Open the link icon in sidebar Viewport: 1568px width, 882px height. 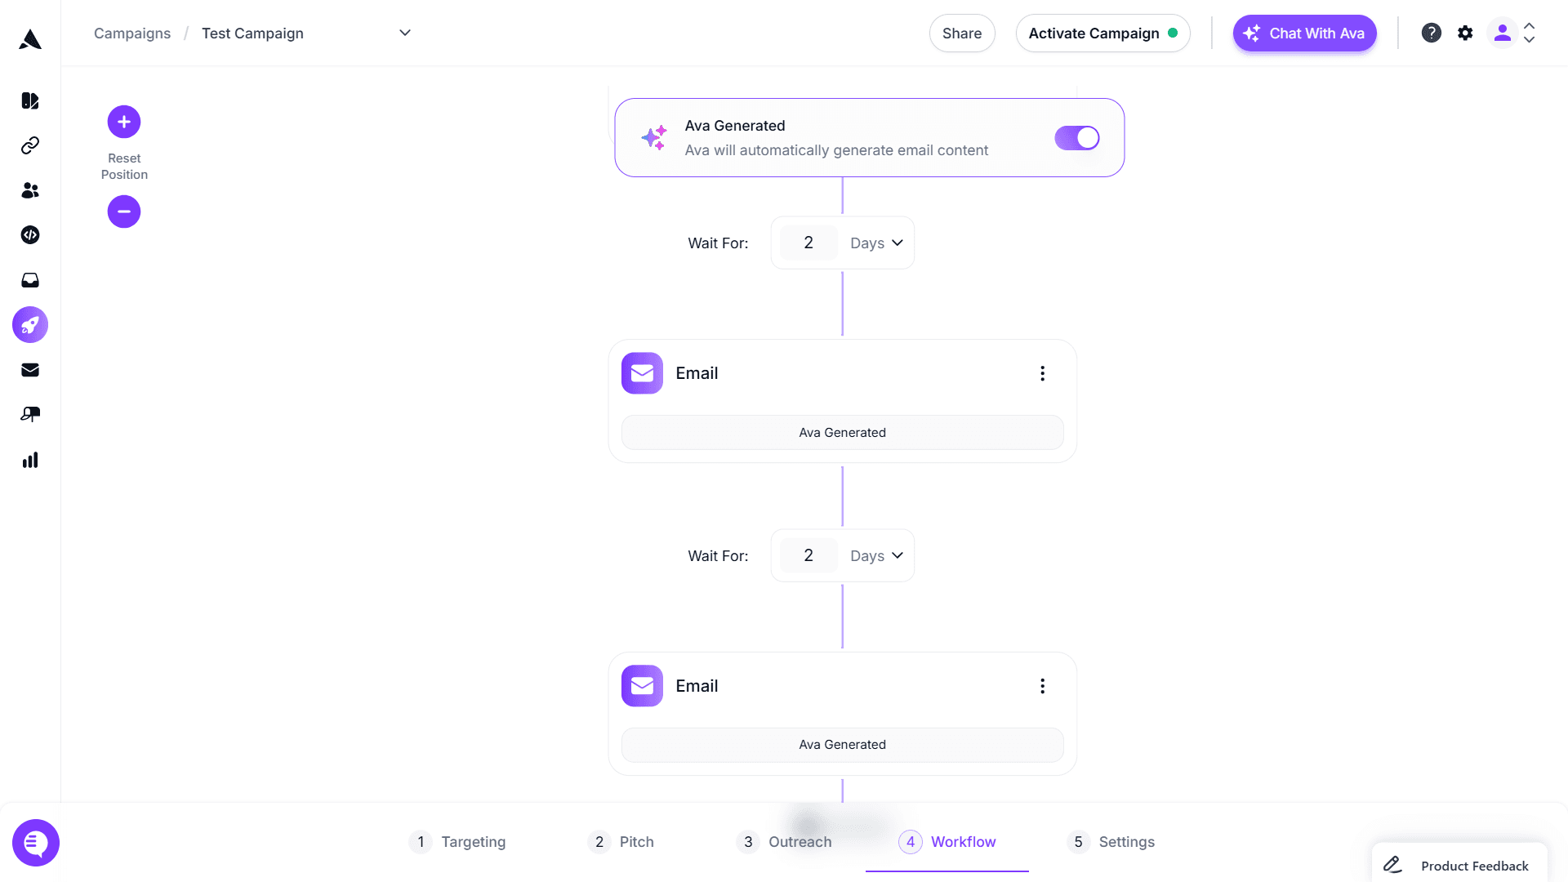coord(30,145)
